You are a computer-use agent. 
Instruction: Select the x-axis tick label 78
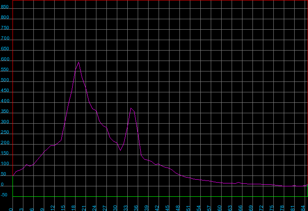282,208
